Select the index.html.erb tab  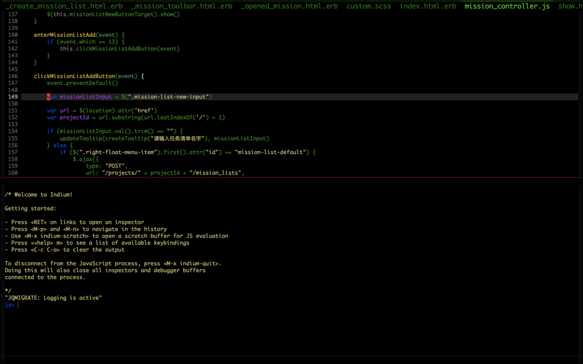[427, 6]
